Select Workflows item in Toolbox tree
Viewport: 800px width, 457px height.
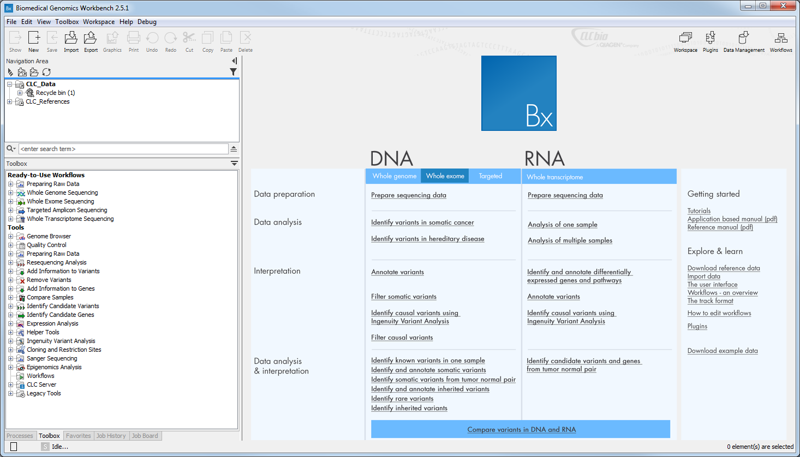40,376
